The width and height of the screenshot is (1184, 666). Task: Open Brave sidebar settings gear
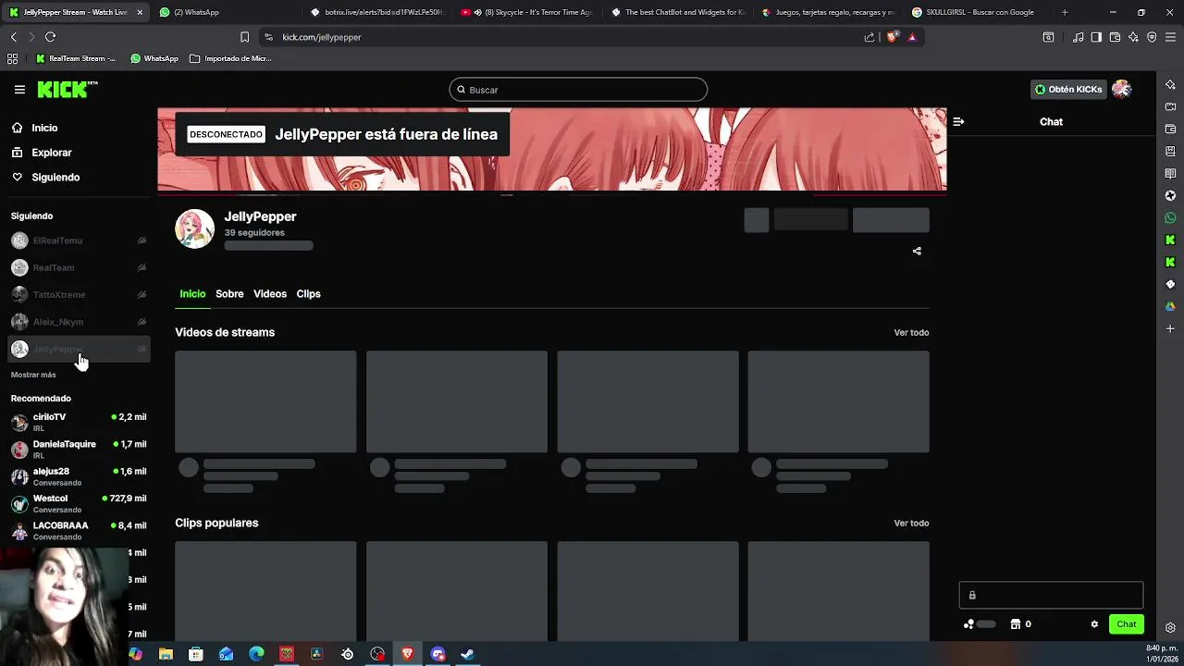[x=1170, y=628]
